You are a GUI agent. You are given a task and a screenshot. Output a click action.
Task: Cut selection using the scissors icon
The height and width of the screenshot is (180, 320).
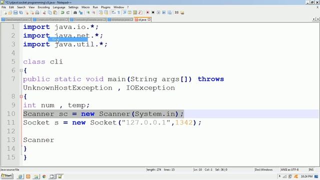44,12
